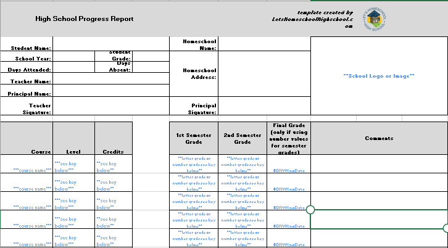Click #DIV/0! final grade in second course row
This screenshot has width=448, height=248.
289,183
